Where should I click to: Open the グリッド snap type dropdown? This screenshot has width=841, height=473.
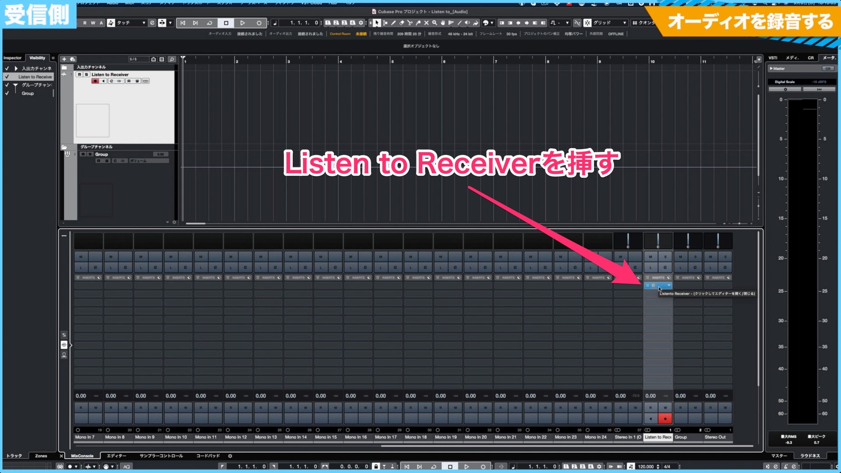610,23
